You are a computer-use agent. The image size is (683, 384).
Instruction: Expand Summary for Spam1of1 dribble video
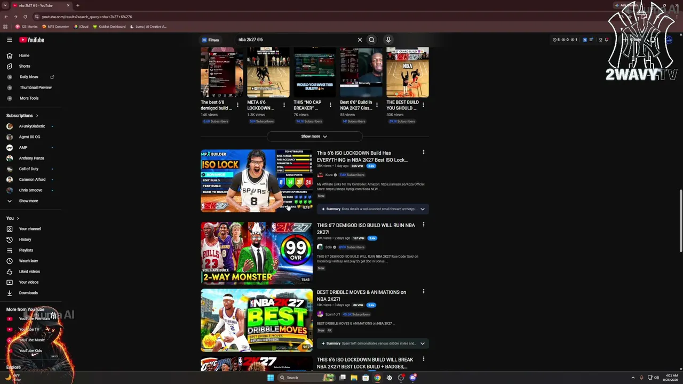[423, 343]
